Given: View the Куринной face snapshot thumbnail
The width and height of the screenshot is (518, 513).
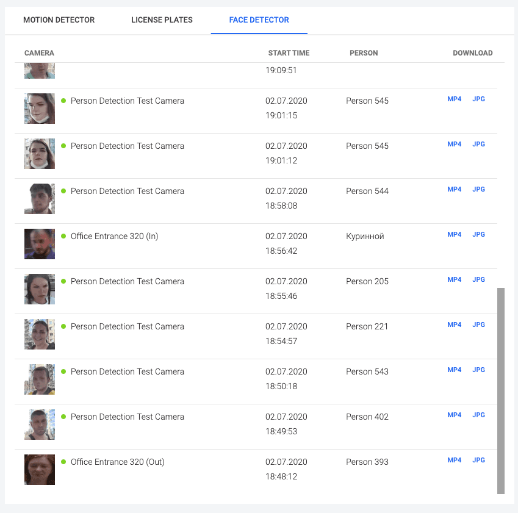Looking at the screenshot, I should coord(39,243).
